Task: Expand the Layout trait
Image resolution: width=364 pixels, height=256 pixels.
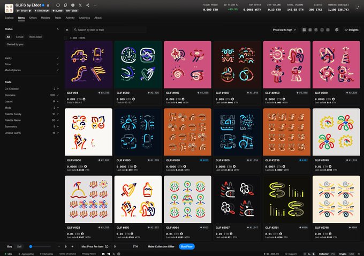Action: pos(32,101)
